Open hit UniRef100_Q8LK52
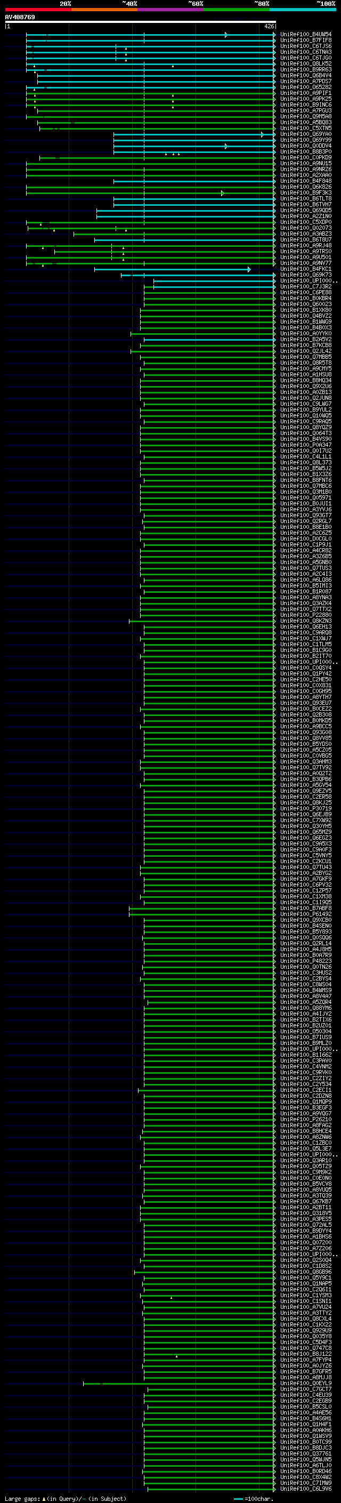The width and height of the screenshot is (341, 1503). [305, 63]
